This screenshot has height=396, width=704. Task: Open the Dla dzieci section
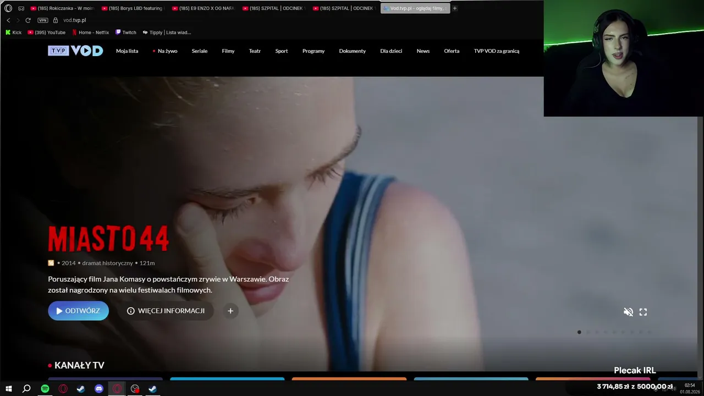click(x=391, y=51)
